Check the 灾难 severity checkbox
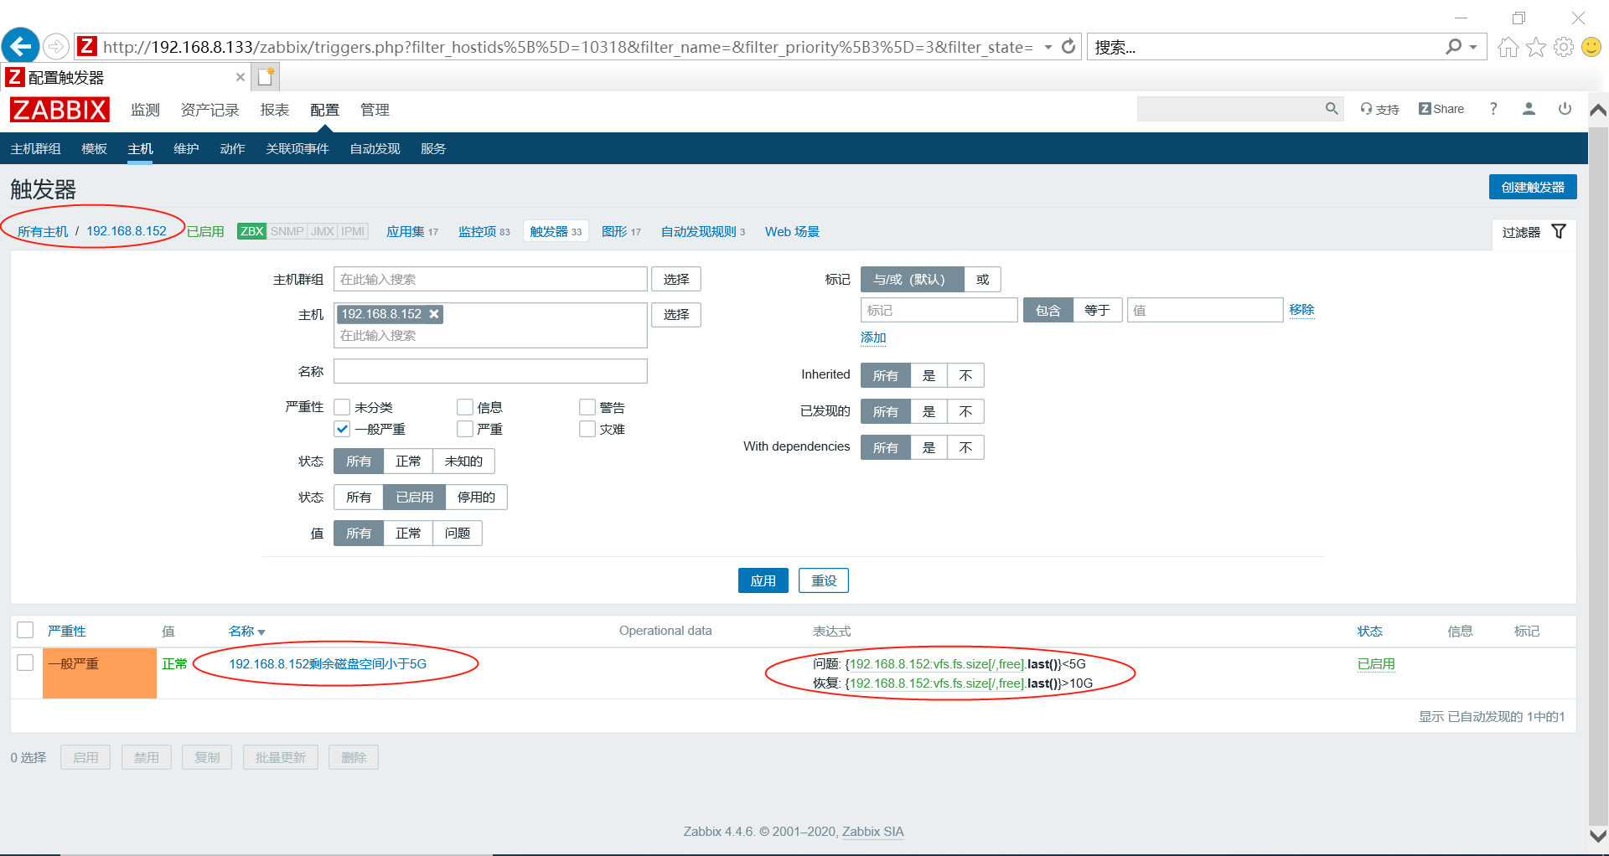This screenshot has height=856, width=1609. point(587,429)
